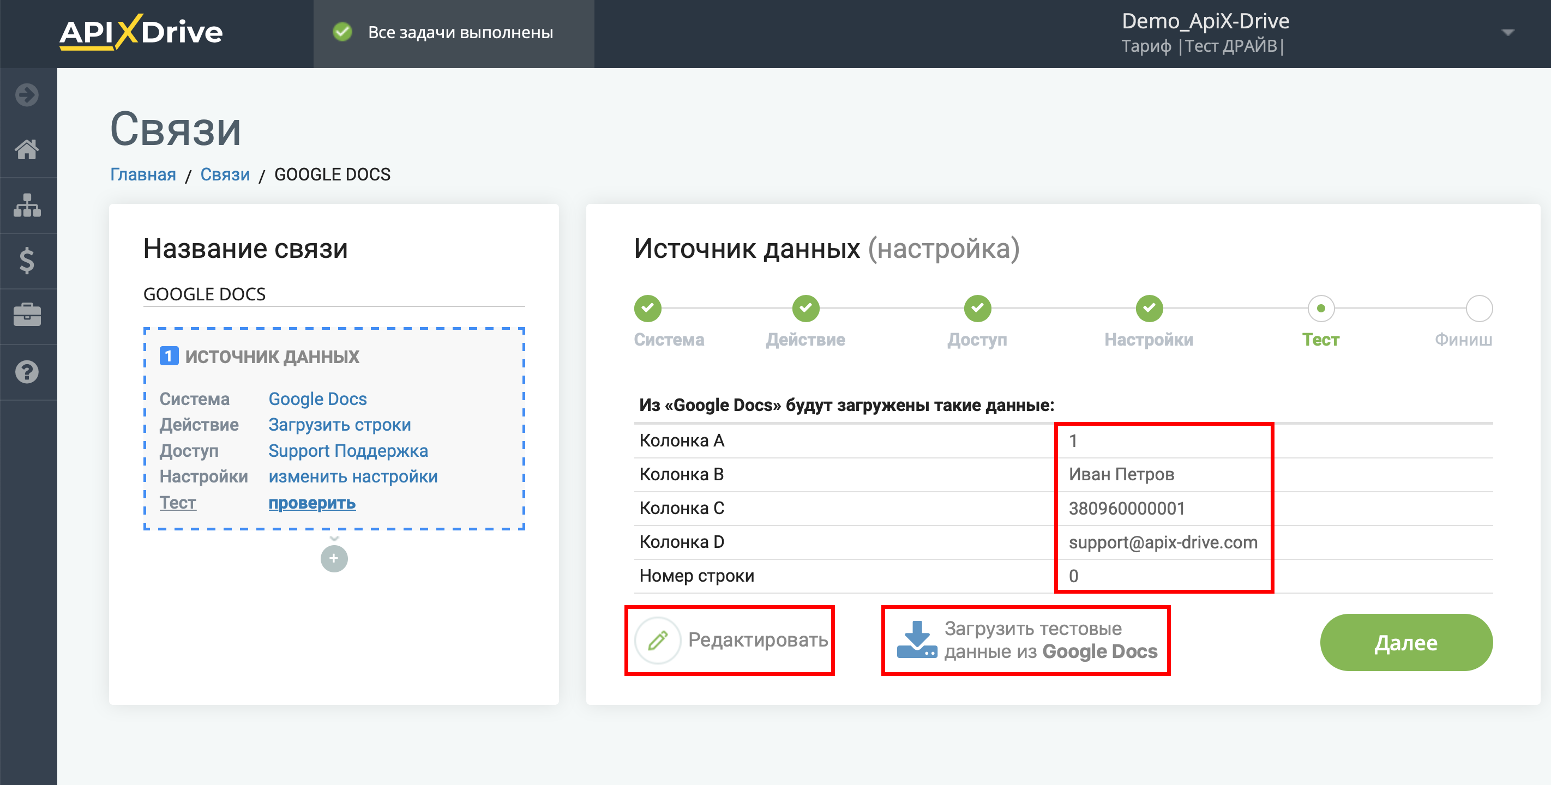Click the green check task status icon
Screen dimensions: 1551x785
[x=342, y=32]
